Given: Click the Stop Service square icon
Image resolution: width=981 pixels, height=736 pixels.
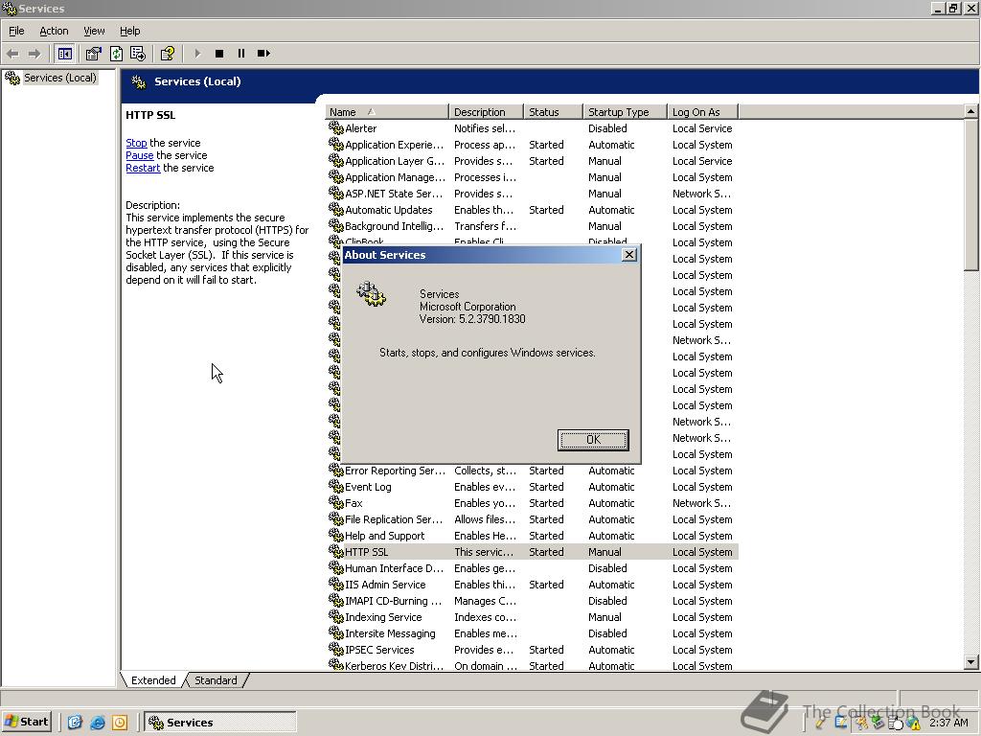Looking at the screenshot, I should click(219, 54).
